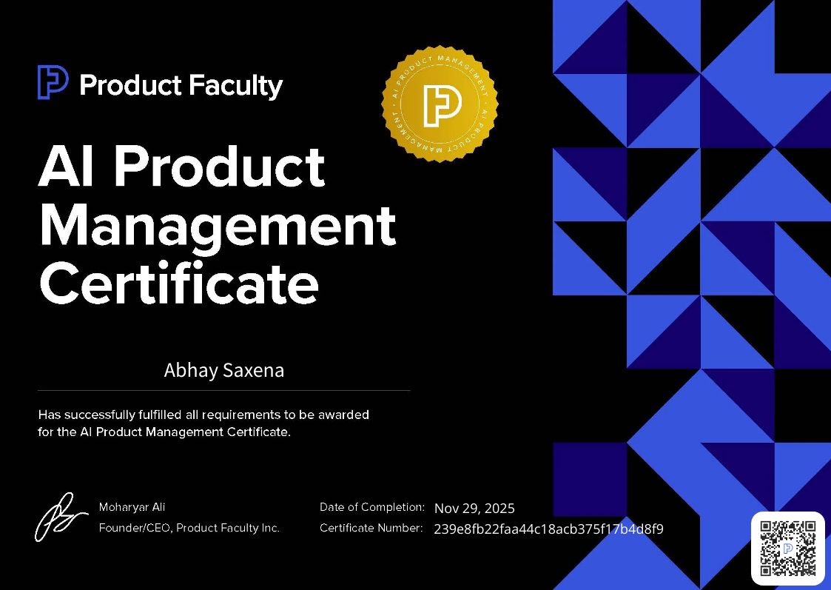Select the certificate number value
The height and width of the screenshot is (590, 831).
[548, 529]
